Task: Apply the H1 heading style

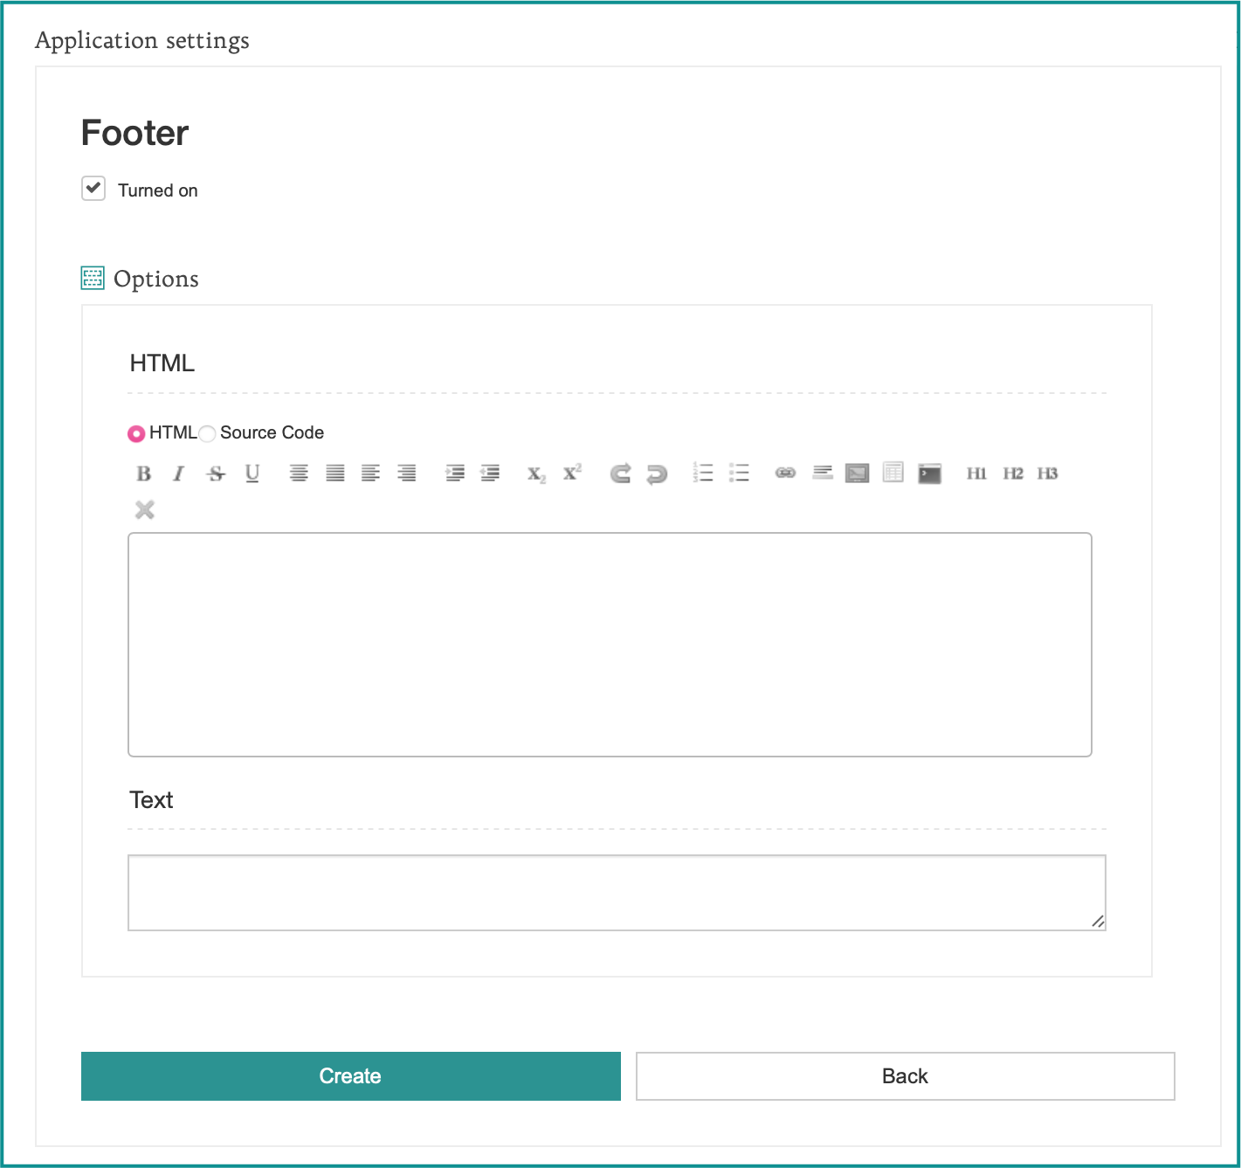Action: pos(977,473)
